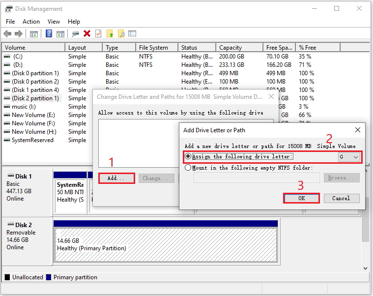
Task: Click the greyed Browse... button
Action: (342, 178)
